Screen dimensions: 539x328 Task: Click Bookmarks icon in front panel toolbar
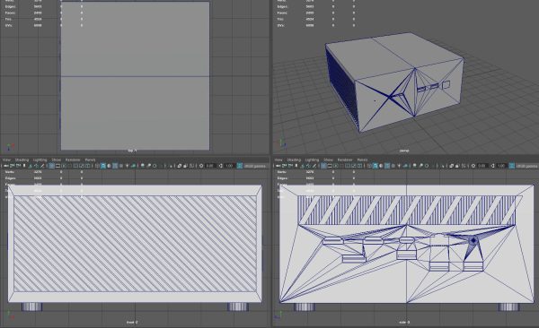[x=24, y=166]
